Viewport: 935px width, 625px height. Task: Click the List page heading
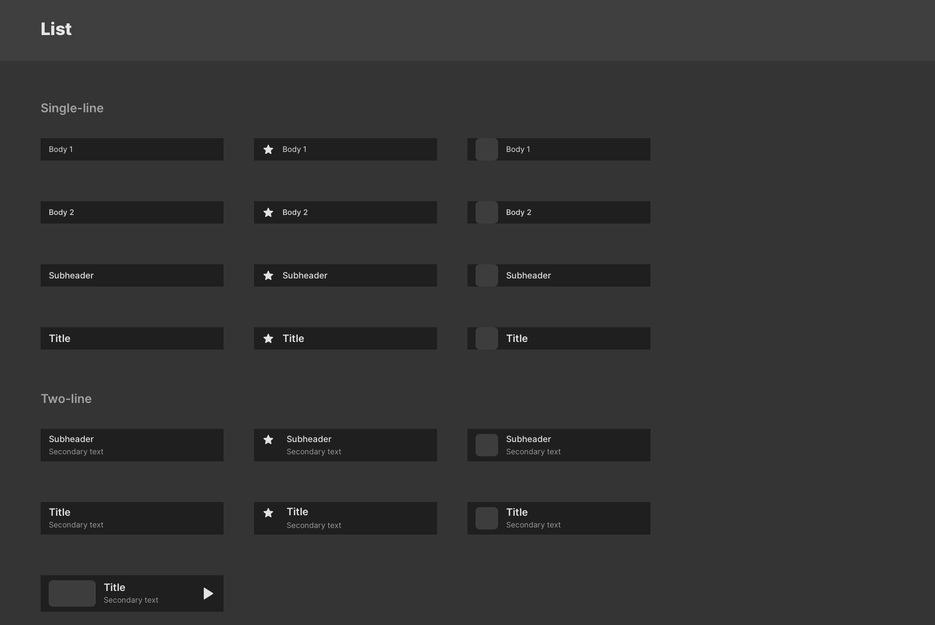pos(56,29)
